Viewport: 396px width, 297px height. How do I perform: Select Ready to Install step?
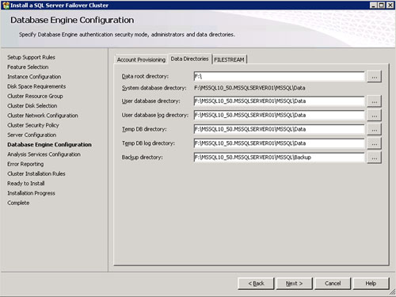click(x=26, y=184)
